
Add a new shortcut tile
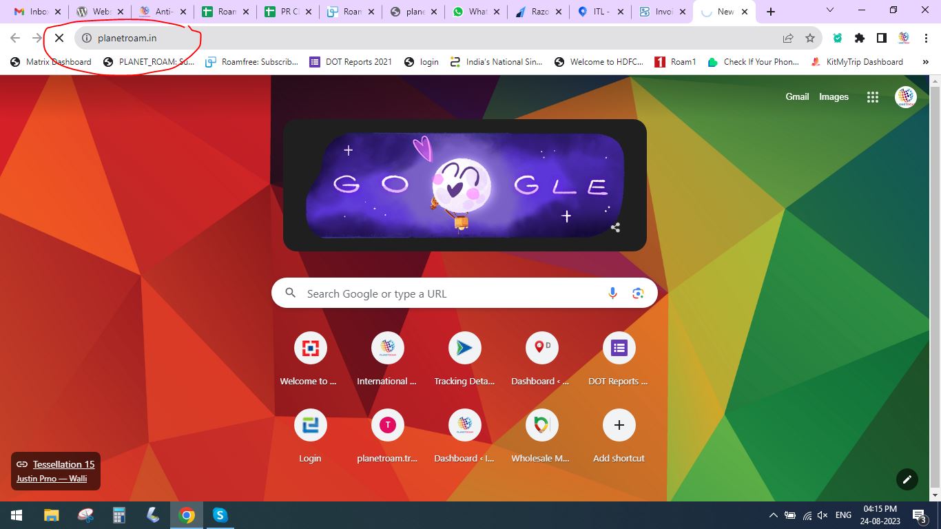[x=619, y=437]
